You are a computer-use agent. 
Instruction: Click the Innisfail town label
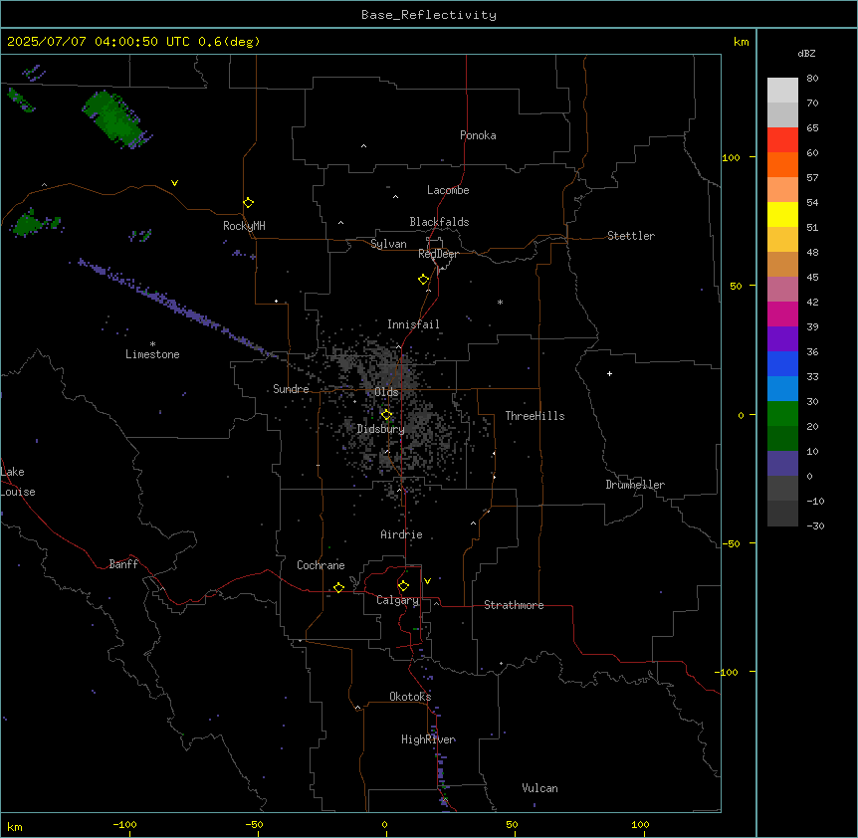(413, 324)
